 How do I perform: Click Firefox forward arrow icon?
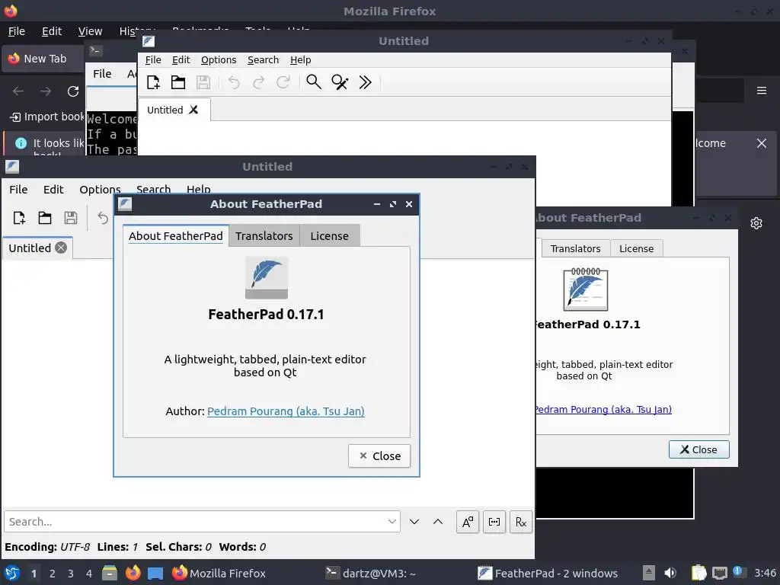click(x=46, y=91)
